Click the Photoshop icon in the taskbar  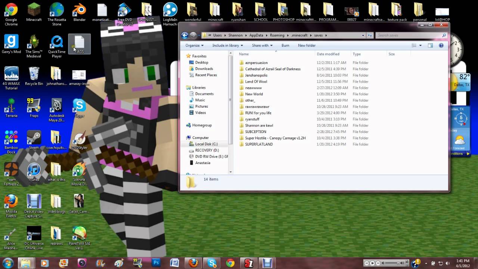coord(156,263)
